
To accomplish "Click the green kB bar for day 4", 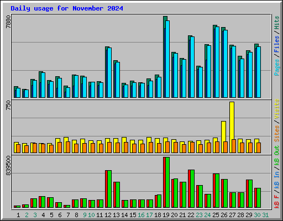I will [43, 202].
